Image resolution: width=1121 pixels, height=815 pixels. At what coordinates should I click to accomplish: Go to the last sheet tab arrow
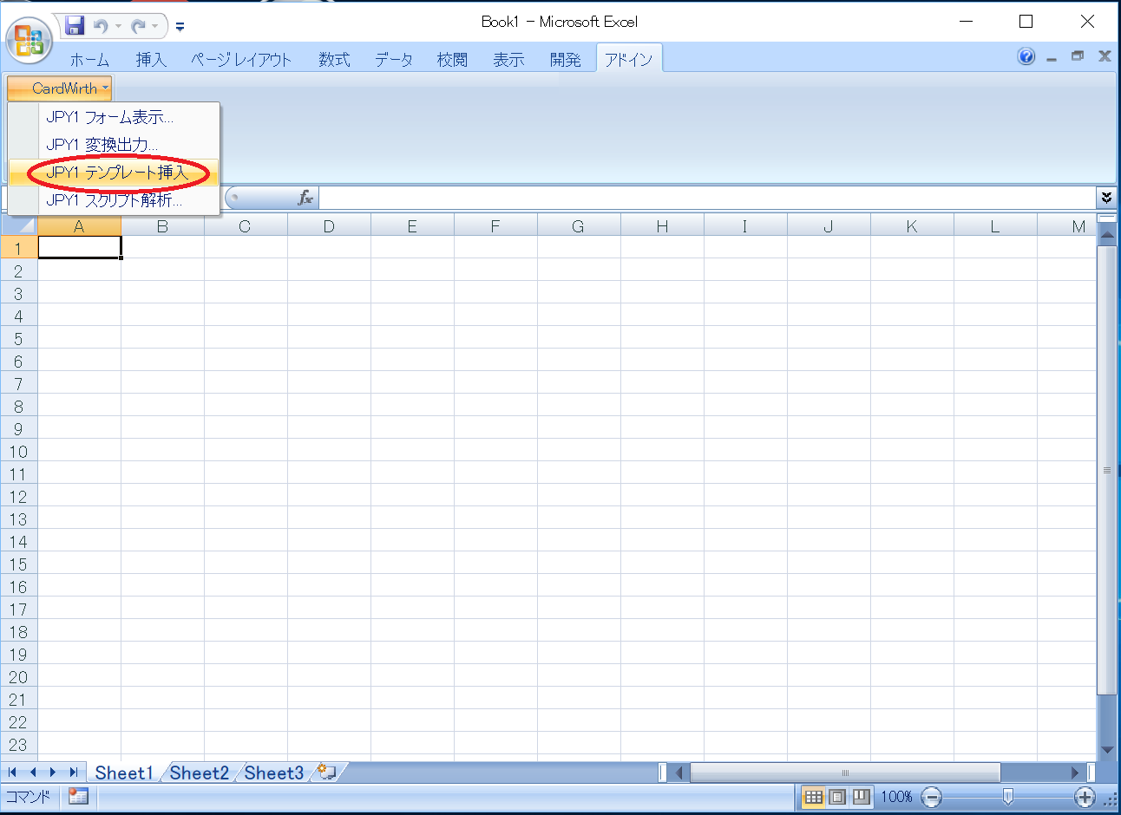(74, 772)
